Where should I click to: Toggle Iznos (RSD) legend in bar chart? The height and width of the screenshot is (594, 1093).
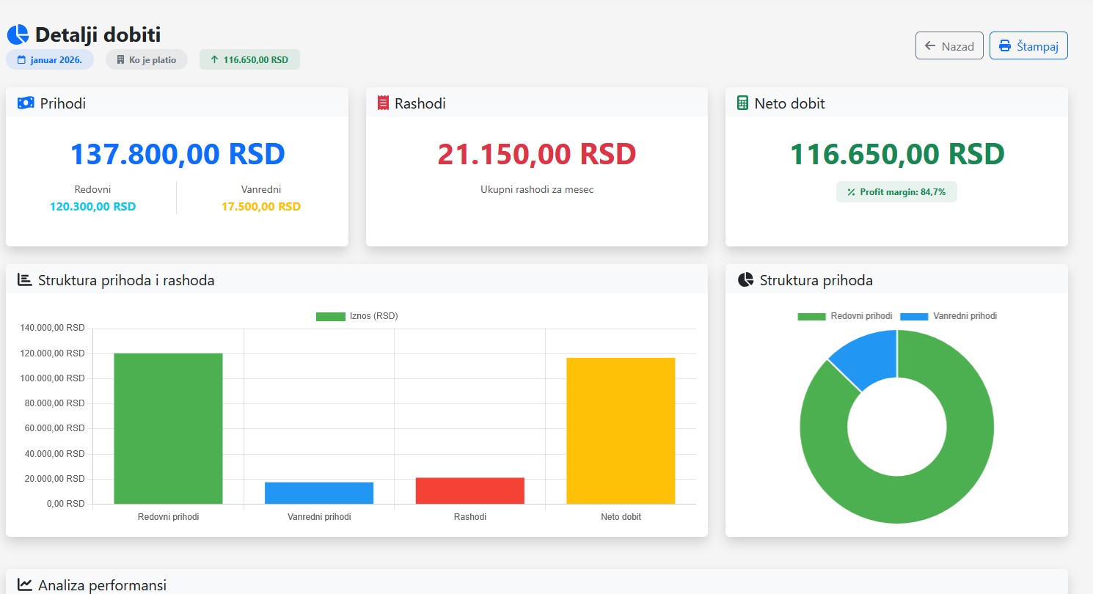click(x=357, y=316)
